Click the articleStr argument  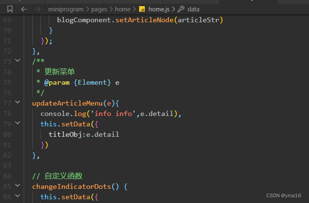[x=198, y=20]
